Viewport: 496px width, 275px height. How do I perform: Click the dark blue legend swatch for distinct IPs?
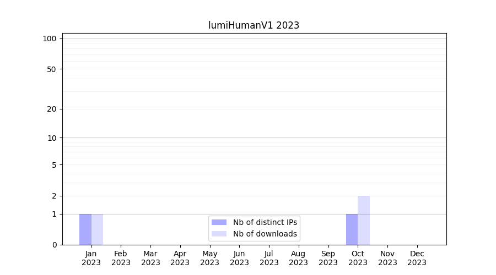[219, 222]
